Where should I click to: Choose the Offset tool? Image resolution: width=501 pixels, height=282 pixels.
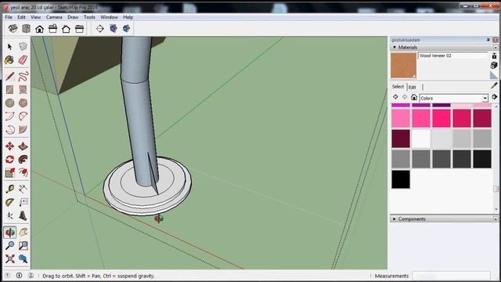[x=23, y=172]
